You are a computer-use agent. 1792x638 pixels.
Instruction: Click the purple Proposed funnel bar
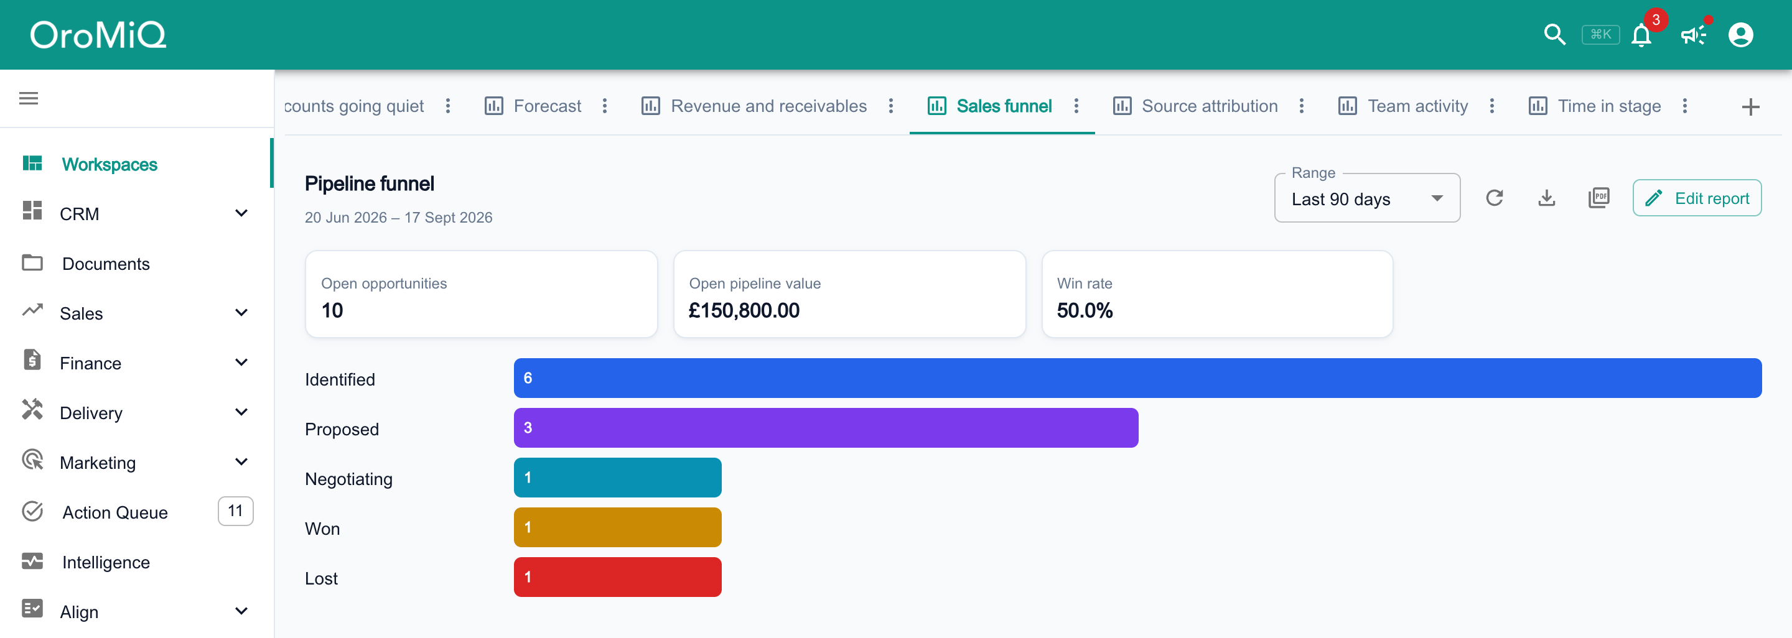point(826,427)
